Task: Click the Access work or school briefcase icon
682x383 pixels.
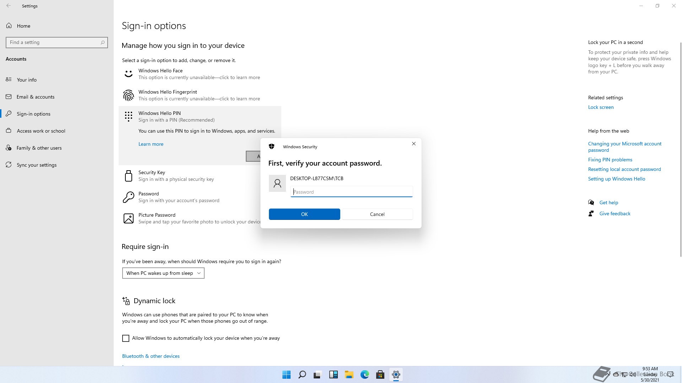Action: point(9,131)
